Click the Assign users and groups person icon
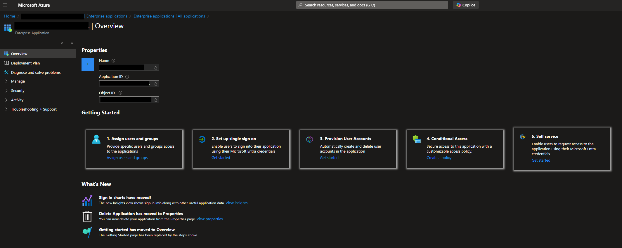Screen dimensions: 622x248 [96, 139]
